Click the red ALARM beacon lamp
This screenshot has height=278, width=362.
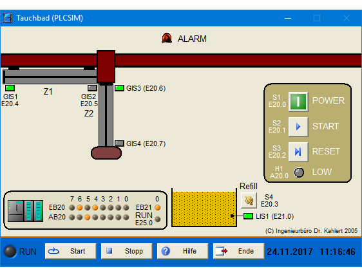point(167,38)
